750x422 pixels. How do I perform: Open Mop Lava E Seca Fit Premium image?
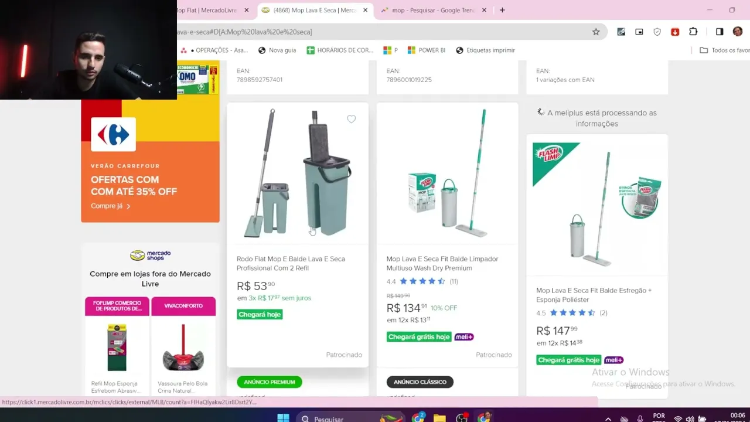(447, 173)
